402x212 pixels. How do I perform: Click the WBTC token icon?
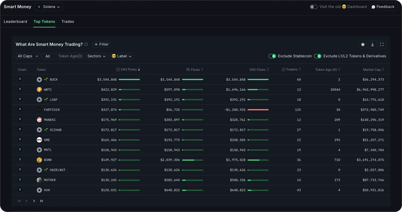coord(39,90)
